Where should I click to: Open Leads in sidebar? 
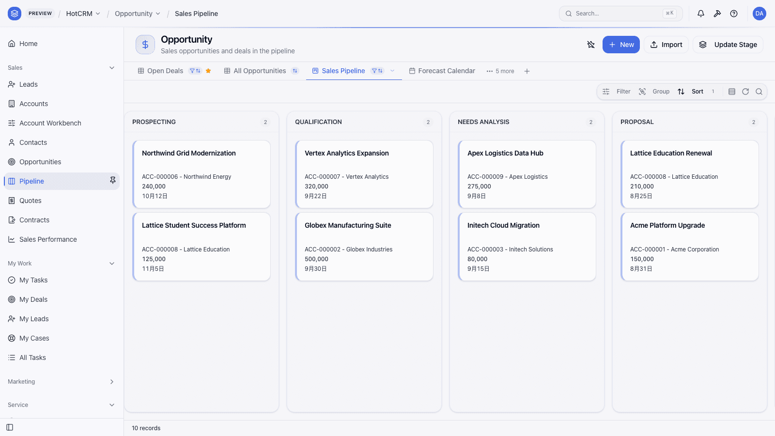pyautogui.click(x=62, y=84)
